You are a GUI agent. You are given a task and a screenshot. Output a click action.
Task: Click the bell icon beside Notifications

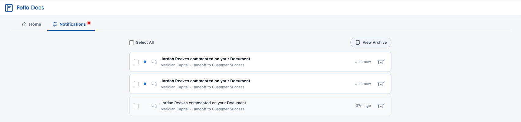[x=55, y=24]
